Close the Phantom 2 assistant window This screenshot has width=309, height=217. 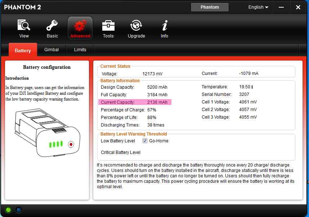point(298,7)
